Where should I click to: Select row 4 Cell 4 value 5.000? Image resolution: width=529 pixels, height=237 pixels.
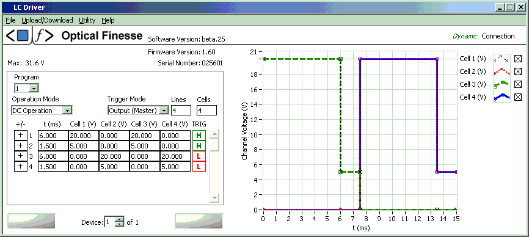175,167
